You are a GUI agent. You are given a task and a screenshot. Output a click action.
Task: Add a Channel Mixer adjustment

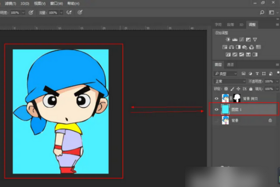tap(252, 47)
